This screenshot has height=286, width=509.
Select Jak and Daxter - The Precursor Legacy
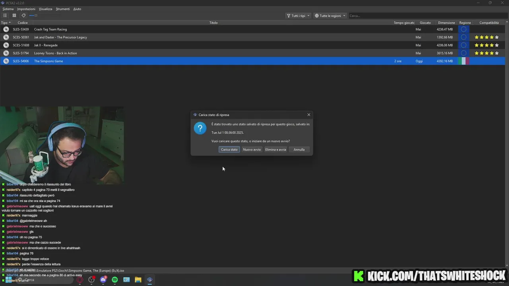click(x=60, y=37)
